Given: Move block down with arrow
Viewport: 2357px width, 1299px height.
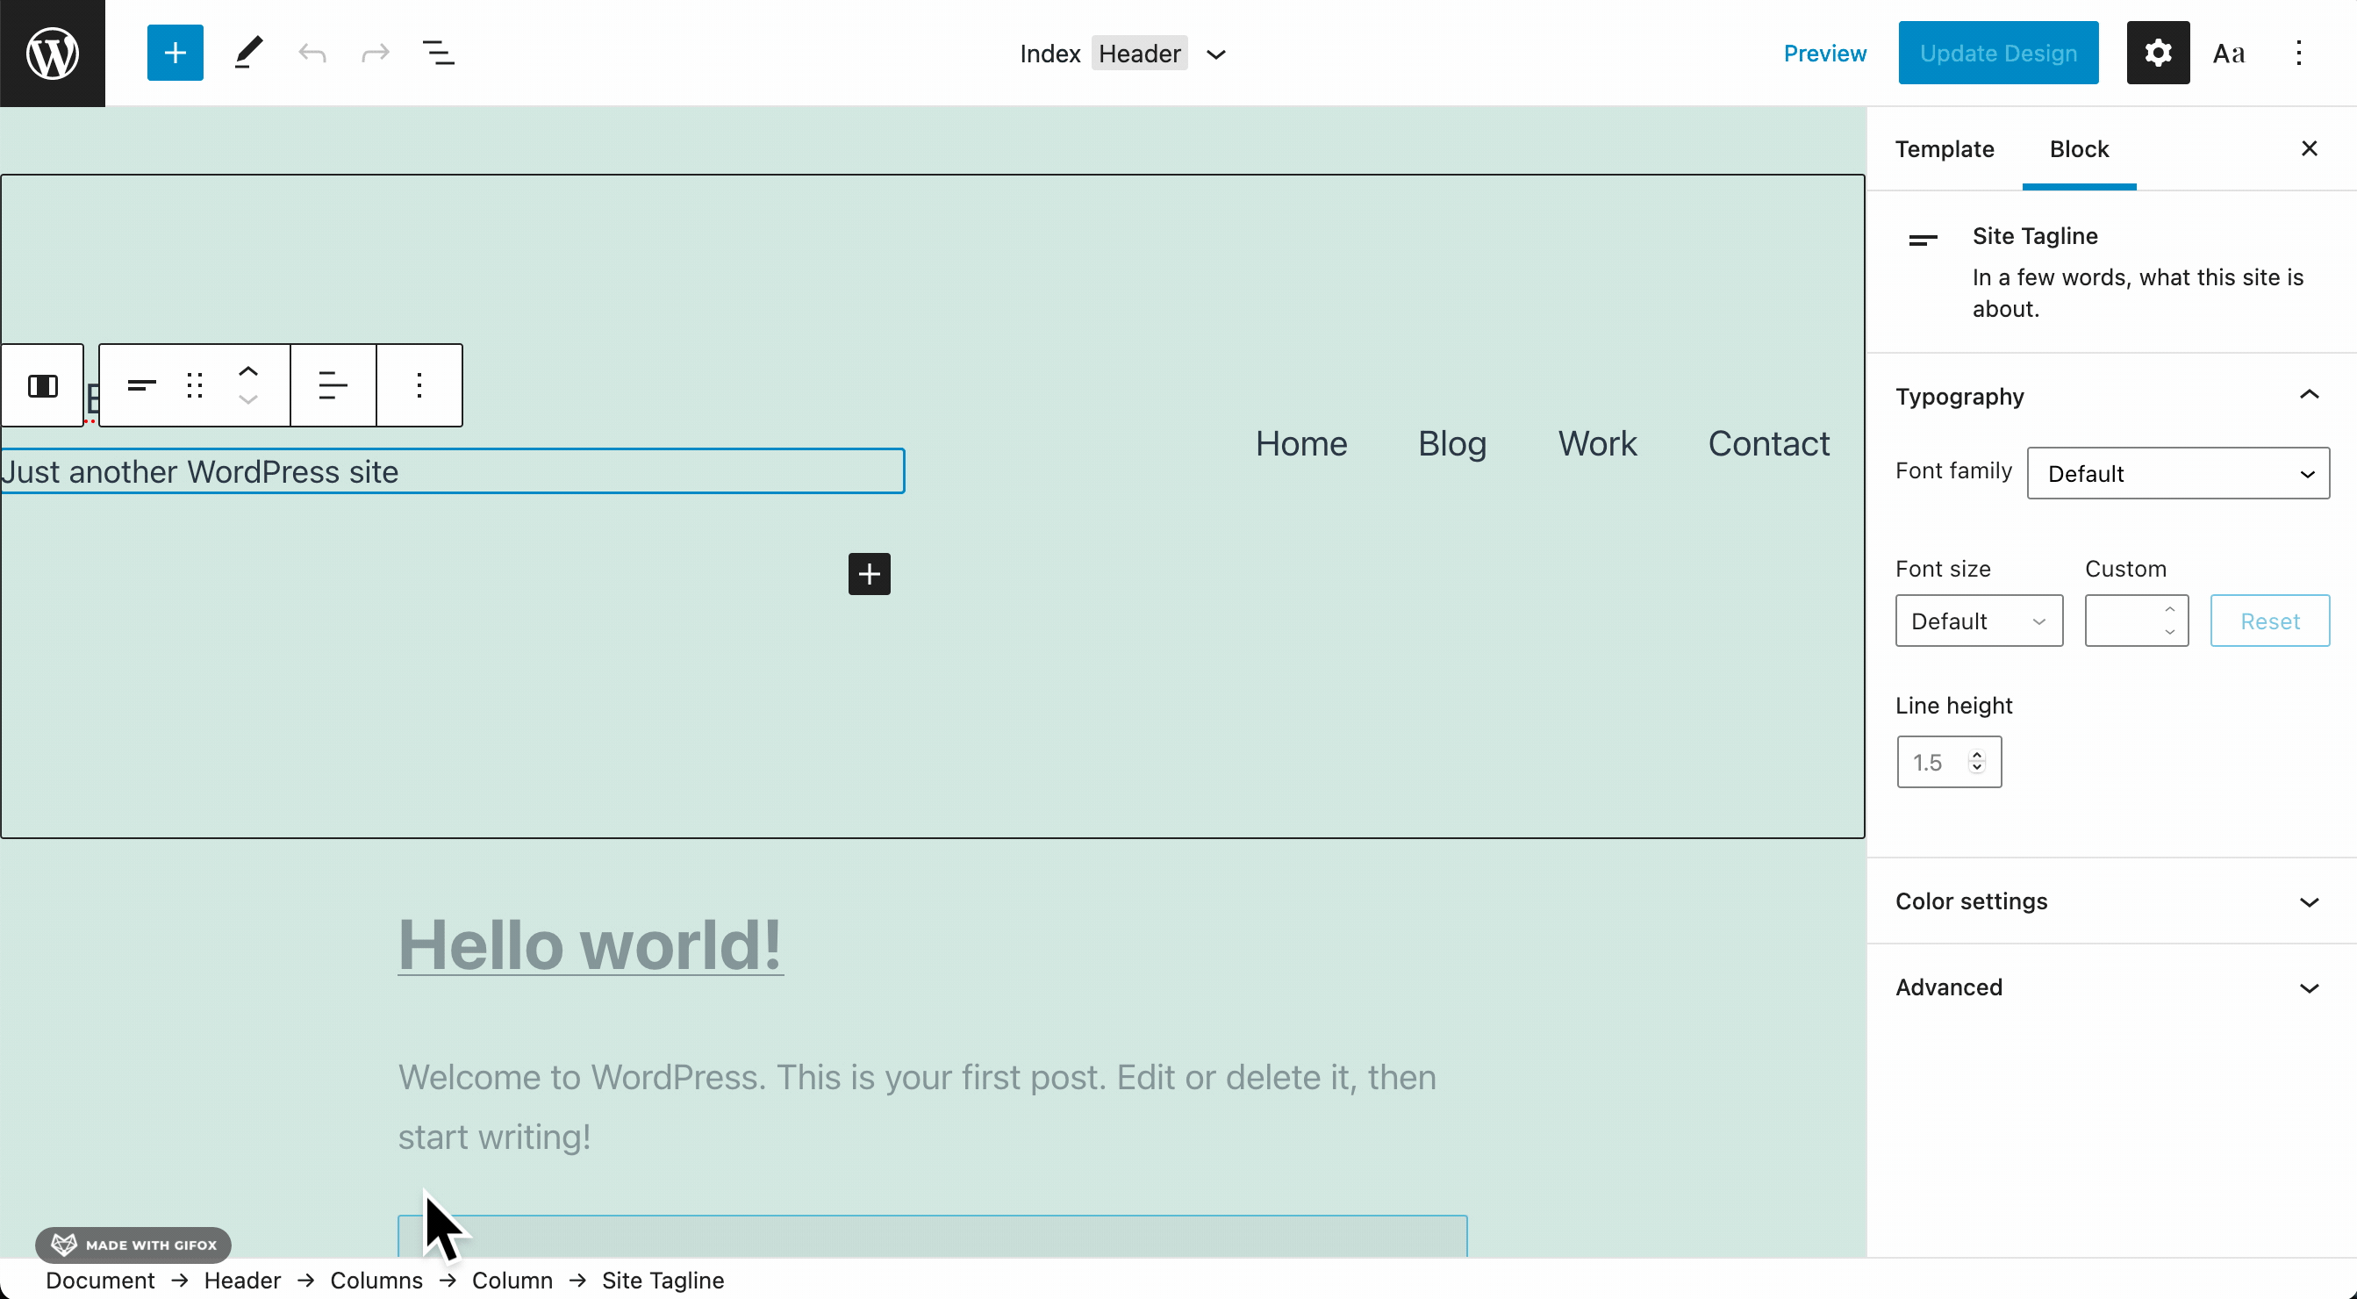Looking at the screenshot, I should pyautogui.click(x=248, y=400).
